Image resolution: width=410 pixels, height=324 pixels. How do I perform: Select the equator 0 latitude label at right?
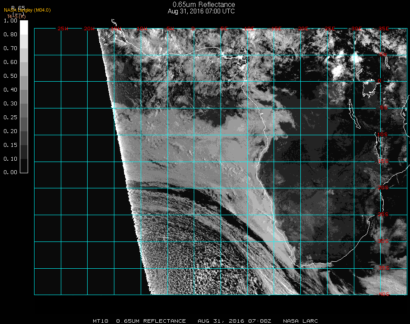click(x=379, y=81)
